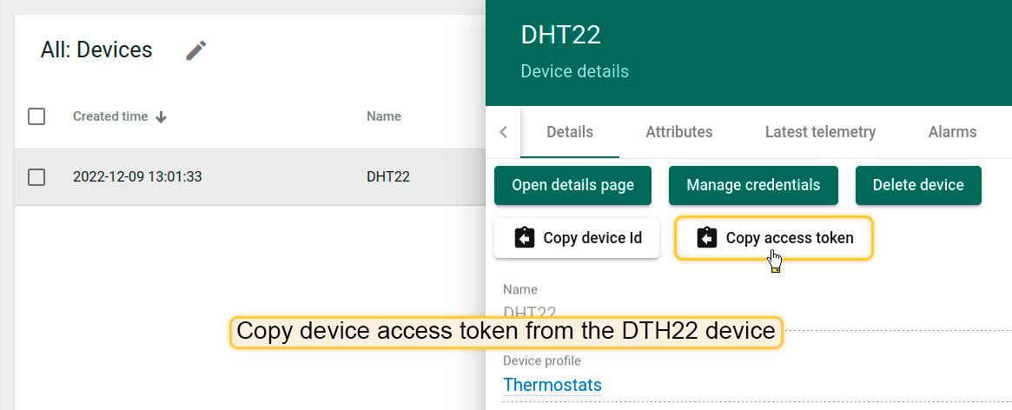Switch to the Attributes tab
The image size is (1012, 410).
[678, 132]
